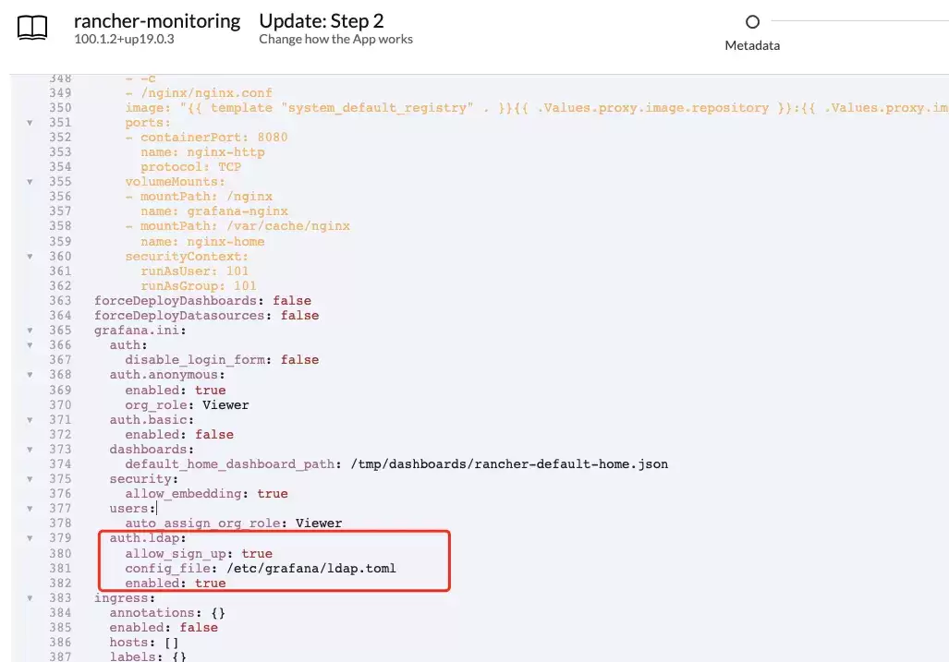This screenshot has height=662, width=949.
Task: Collapse the auth.ldap block at line 379
Action: (x=30, y=538)
